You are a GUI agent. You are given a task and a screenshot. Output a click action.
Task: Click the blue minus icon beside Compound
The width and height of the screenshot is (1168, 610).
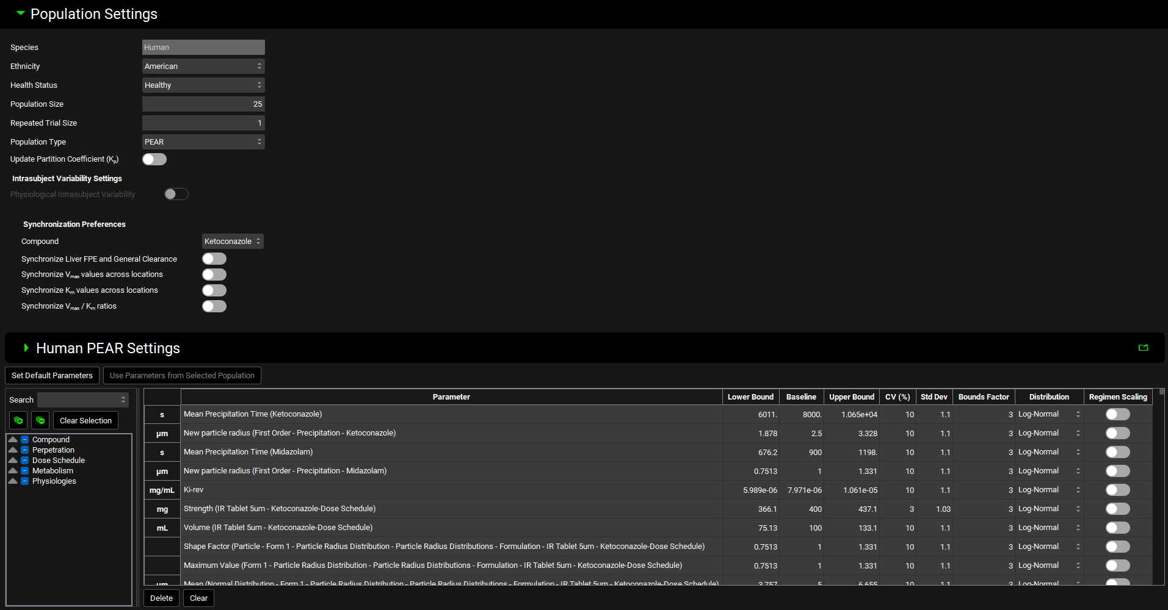click(x=25, y=440)
